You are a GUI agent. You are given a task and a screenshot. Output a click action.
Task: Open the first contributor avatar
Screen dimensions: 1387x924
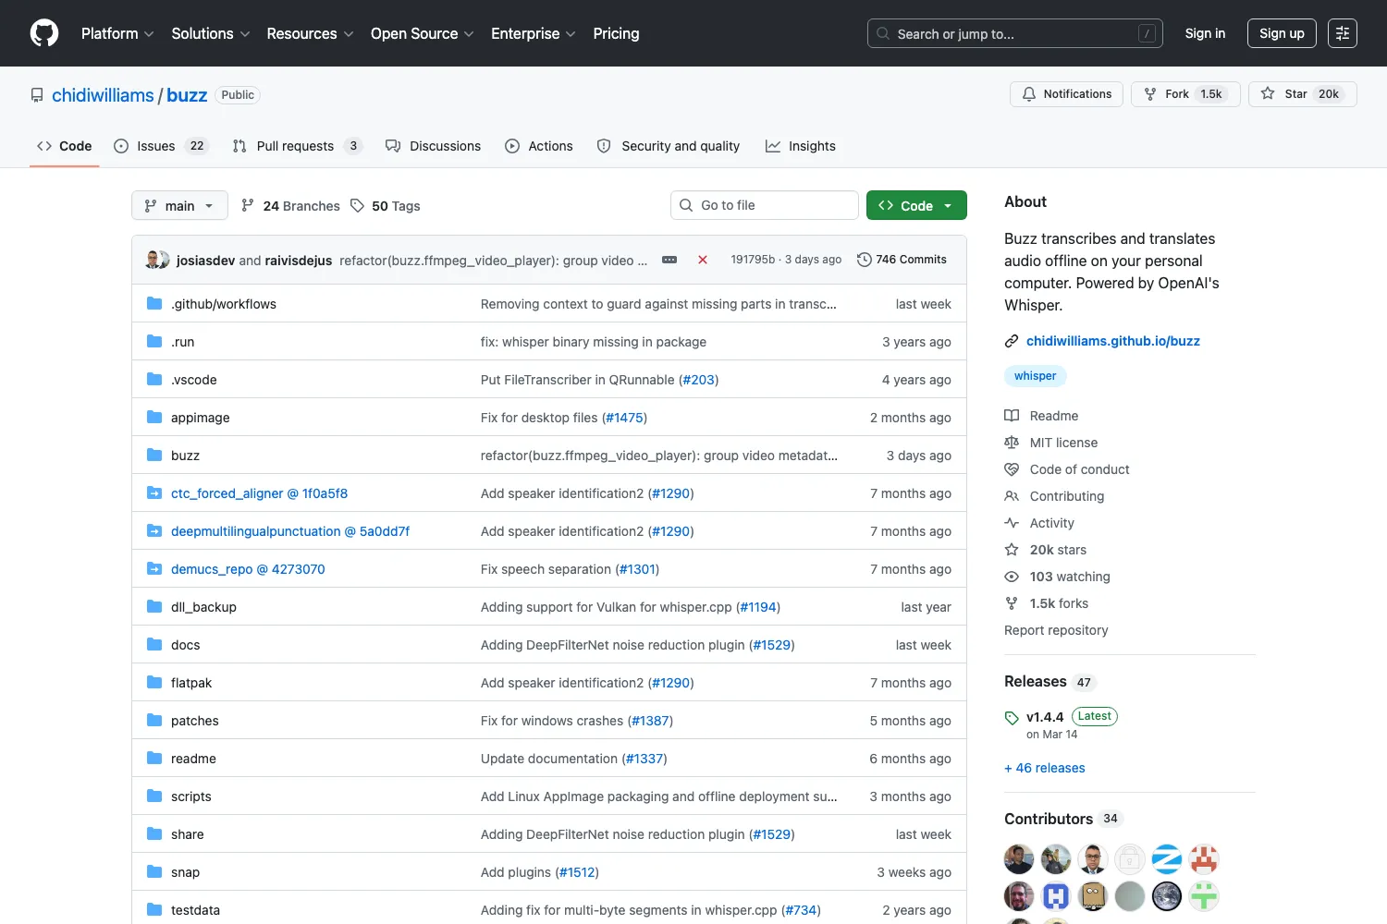[x=1019, y=859]
